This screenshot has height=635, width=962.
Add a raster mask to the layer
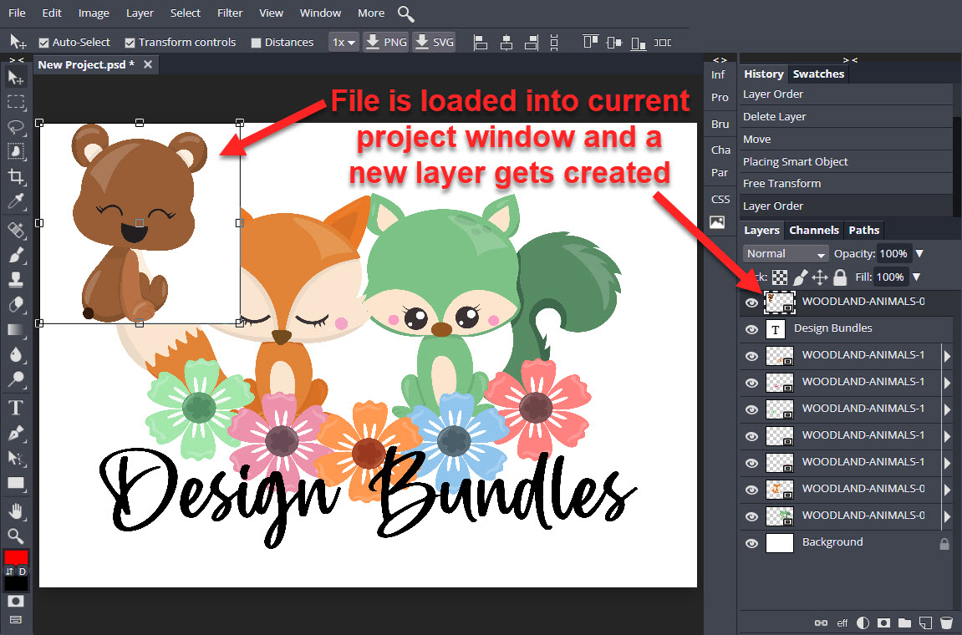[884, 622]
